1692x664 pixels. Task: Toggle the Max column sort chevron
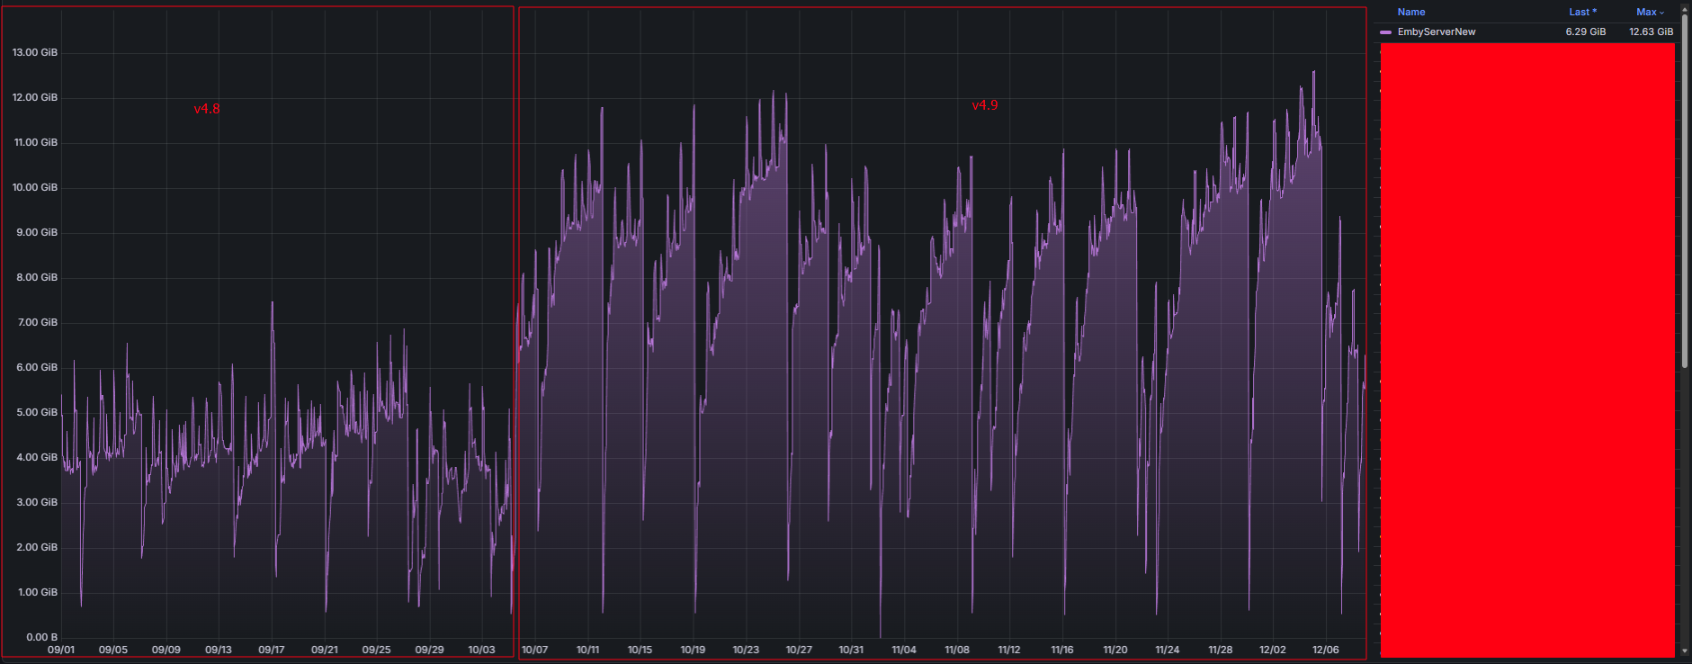[x=1662, y=13]
